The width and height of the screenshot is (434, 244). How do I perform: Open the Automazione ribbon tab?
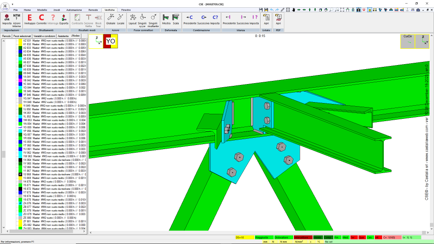[74, 10]
